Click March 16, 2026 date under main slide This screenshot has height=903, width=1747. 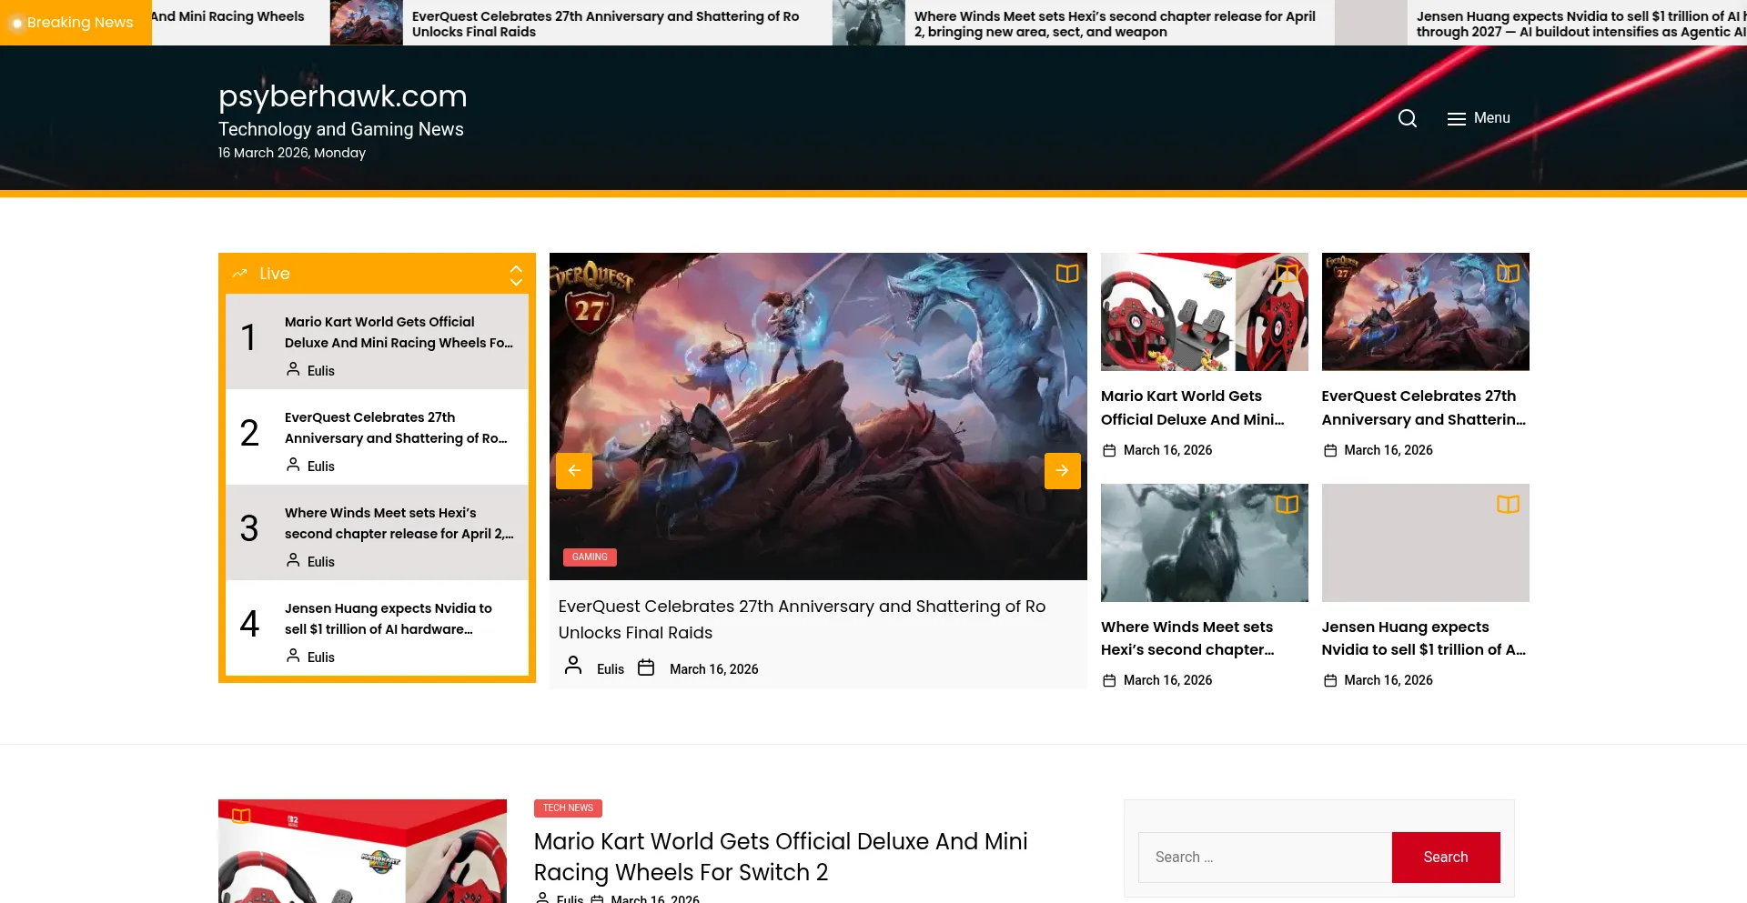(x=714, y=669)
